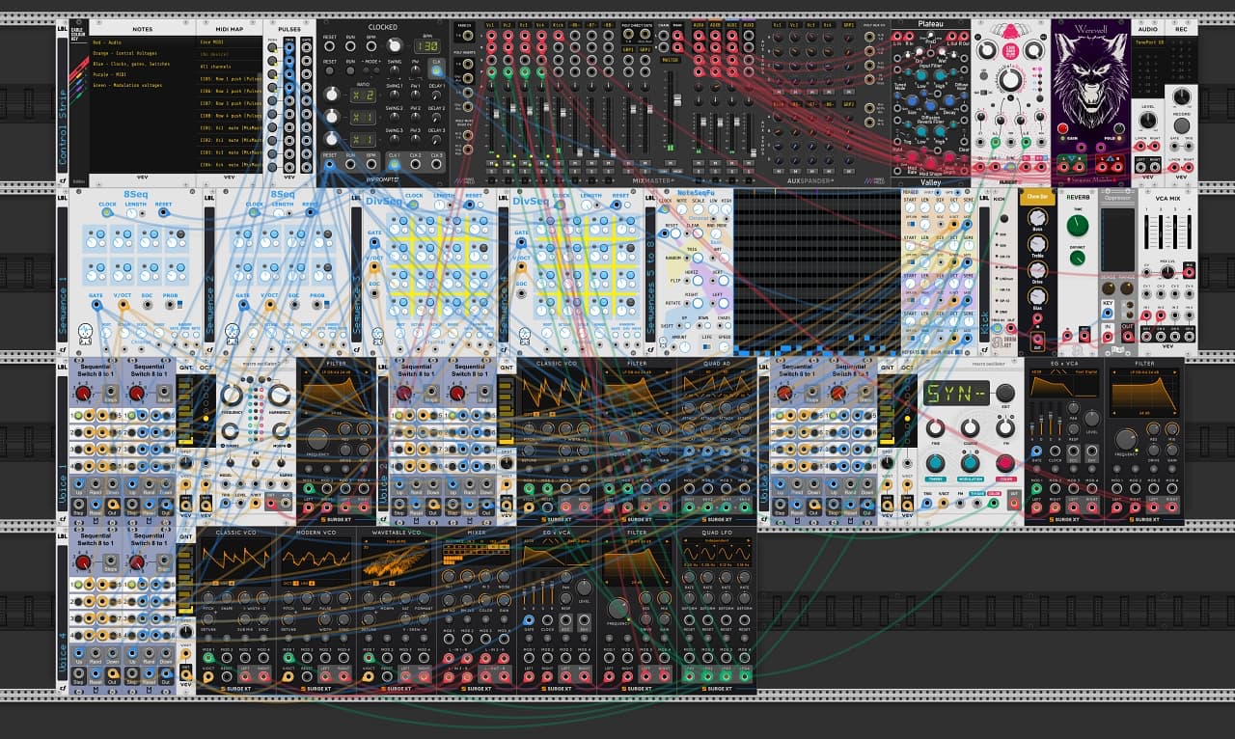
Task: Click Sequence 4 DivSeq GATE output jack
Action: pyautogui.click(x=521, y=243)
